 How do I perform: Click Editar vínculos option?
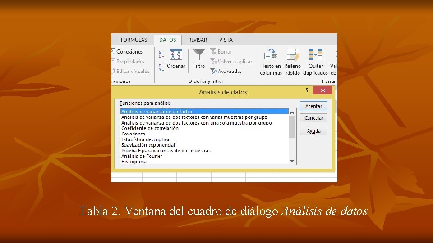(131, 71)
